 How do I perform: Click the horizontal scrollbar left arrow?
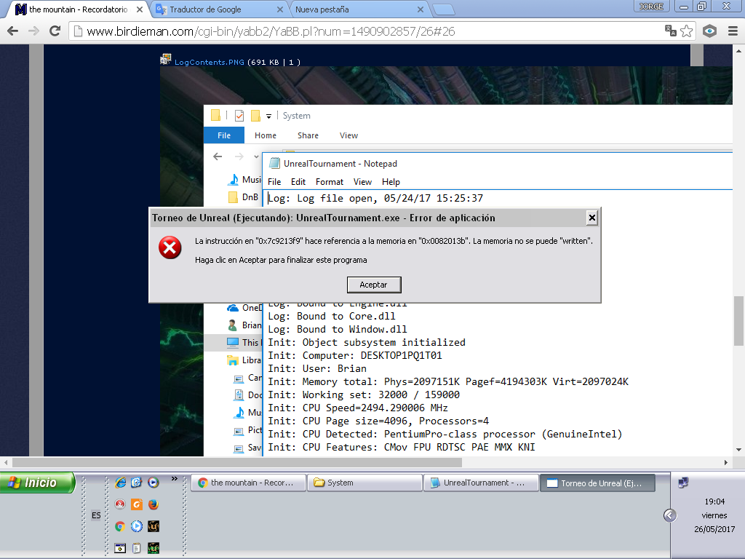tap(6, 462)
